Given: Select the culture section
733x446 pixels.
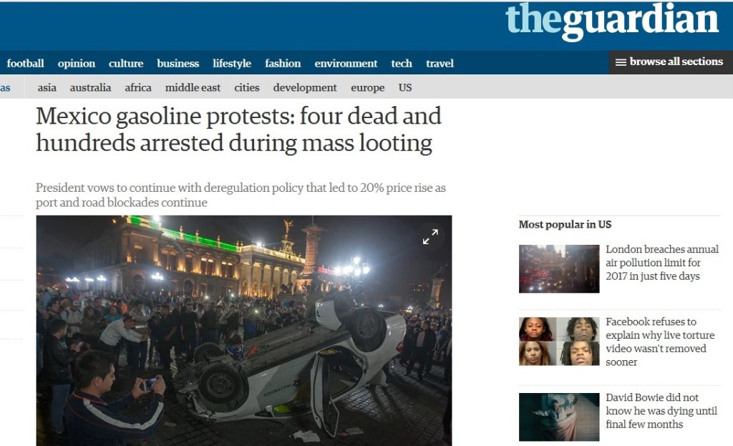Looking at the screenshot, I should point(126,63).
